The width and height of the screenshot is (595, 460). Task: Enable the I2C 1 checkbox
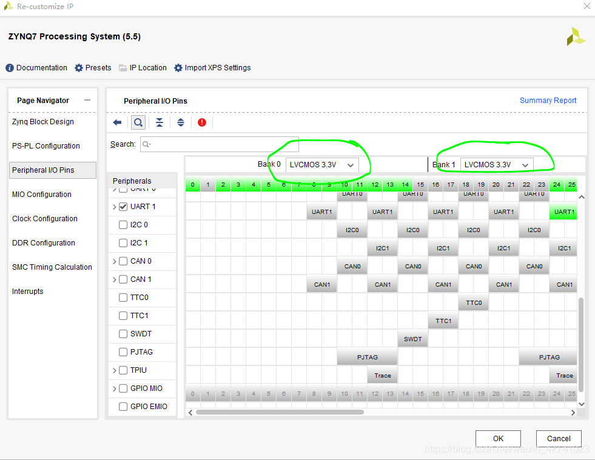123,243
